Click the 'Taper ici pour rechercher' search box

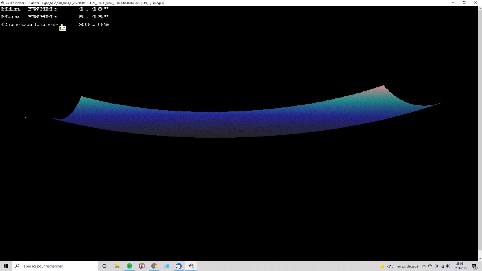pyautogui.click(x=55, y=266)
